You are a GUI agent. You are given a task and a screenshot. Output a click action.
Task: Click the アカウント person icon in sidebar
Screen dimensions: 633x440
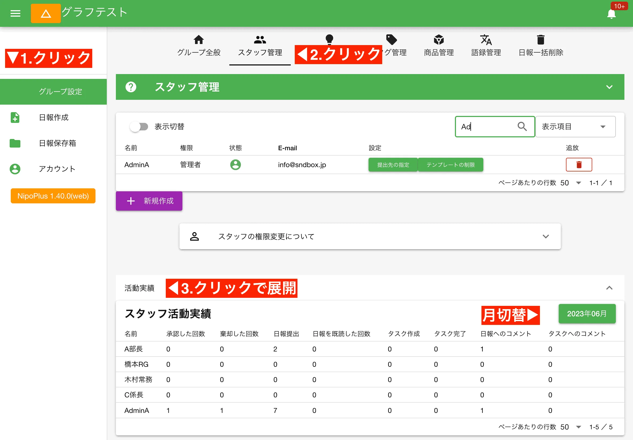(15, 169)
